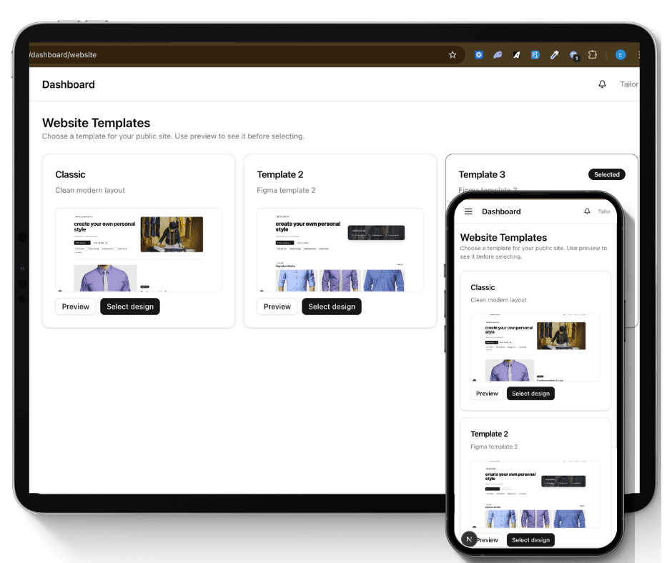This screenshot has height=563, width=672.
Task: Click the Dashboard heading link
Action: click(x=69, y=84)
